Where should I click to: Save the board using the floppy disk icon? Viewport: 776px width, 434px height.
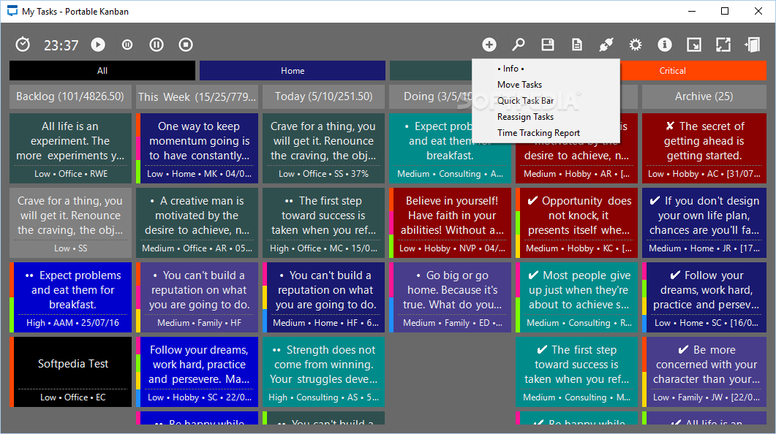pos(548,45)
